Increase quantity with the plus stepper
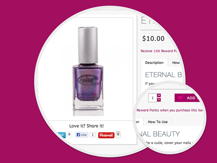The height and width of the screenshot is (163, 217). [159, 95]
